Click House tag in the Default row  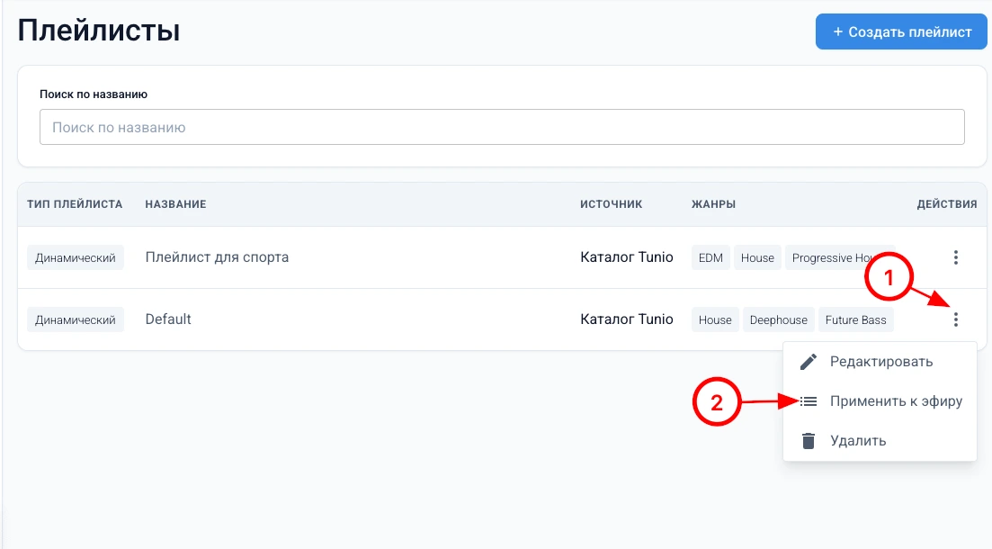(715, 320)
